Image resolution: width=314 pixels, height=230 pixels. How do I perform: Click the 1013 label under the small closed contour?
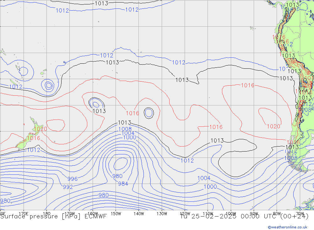tap(99, 111)
